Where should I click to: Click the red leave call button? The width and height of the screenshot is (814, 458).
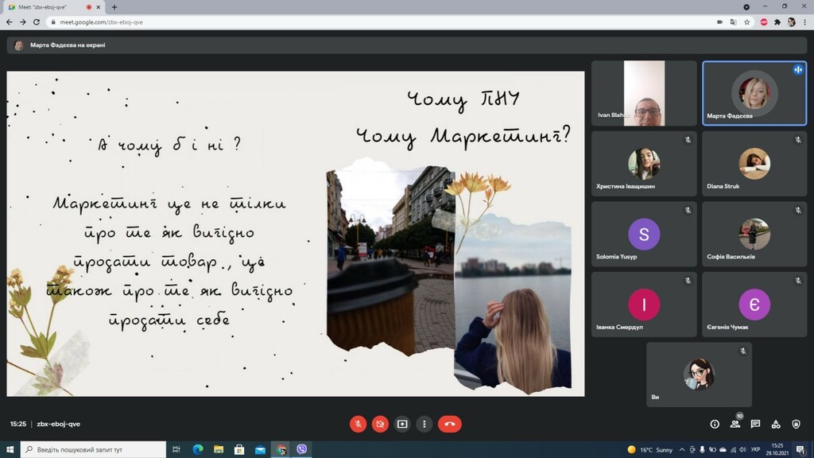[x=450, y=424]
